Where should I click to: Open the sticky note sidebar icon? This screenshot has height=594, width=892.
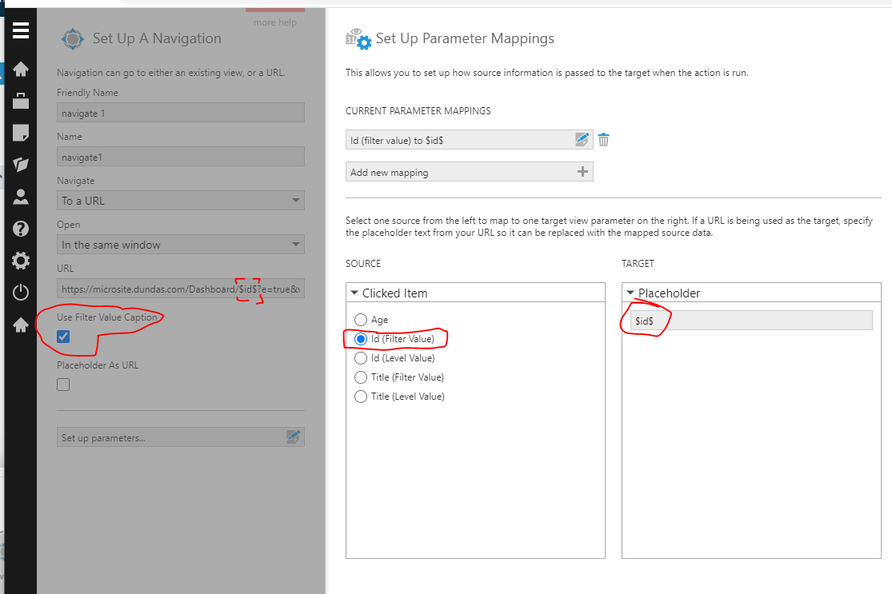point(21,133)
